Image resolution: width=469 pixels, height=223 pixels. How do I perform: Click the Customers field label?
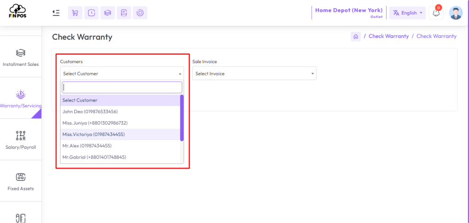point(71,61)
